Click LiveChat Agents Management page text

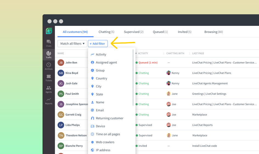(x=210, y=83)
